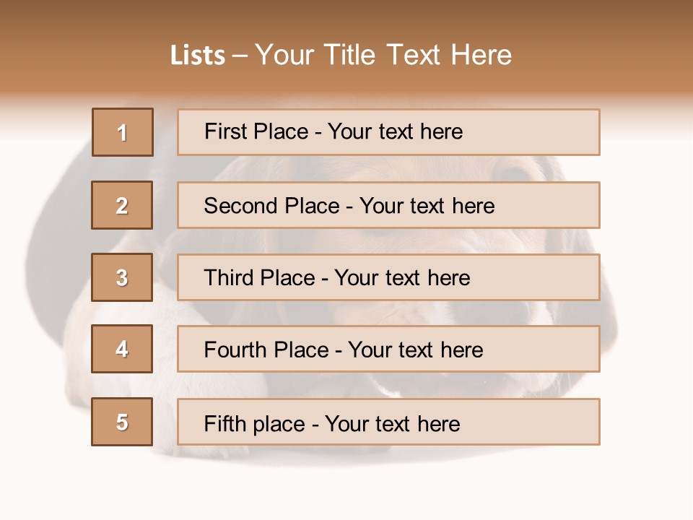
Task: Click empty right end of Third Place bar
Action: (x=536, y=277)
